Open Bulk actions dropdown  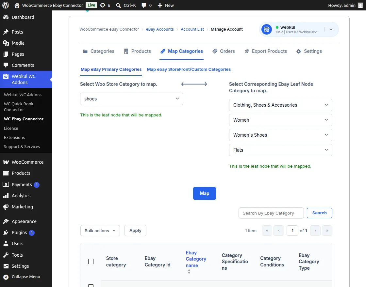100,231
